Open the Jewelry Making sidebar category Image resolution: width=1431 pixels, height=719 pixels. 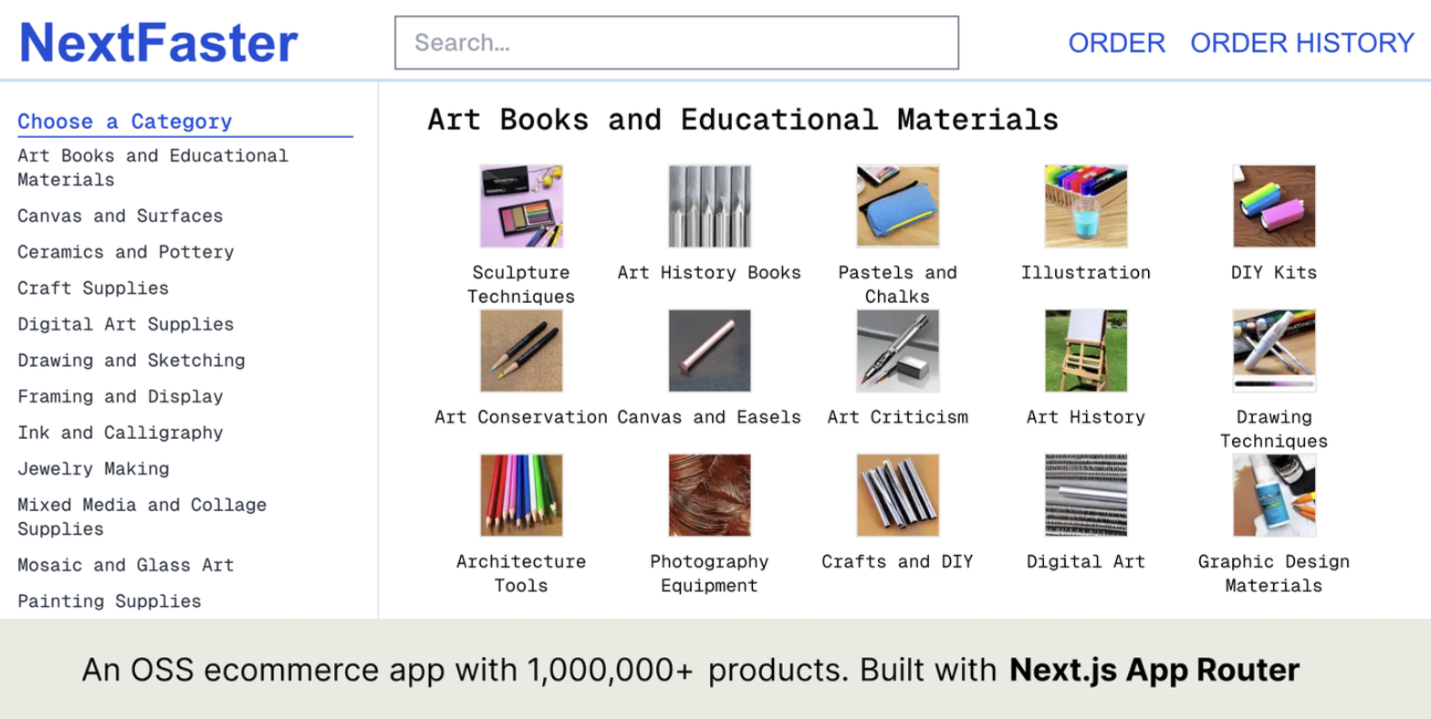pos(94,469)
